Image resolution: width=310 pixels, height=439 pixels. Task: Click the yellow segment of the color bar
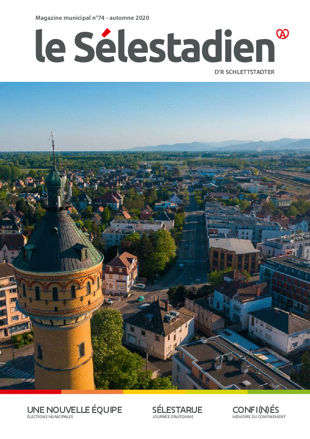pyautogui.click(x=154, y=392)
